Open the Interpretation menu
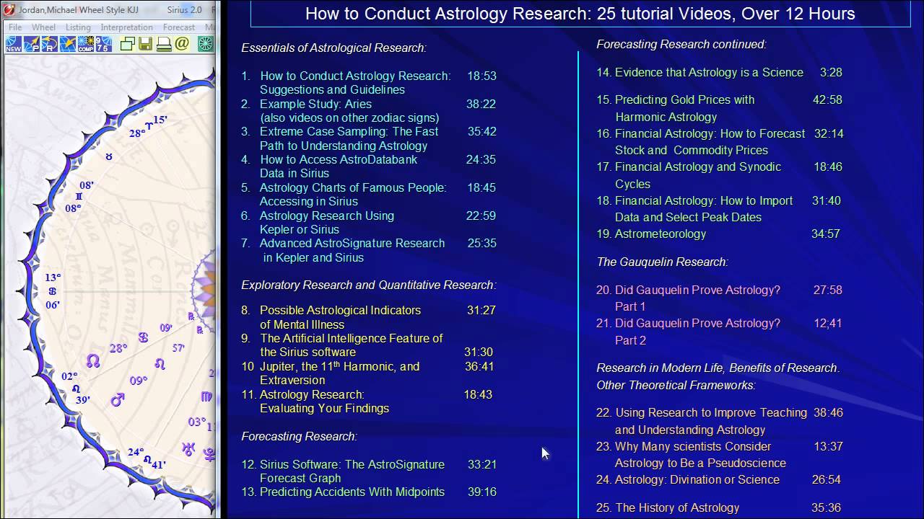 126,27
